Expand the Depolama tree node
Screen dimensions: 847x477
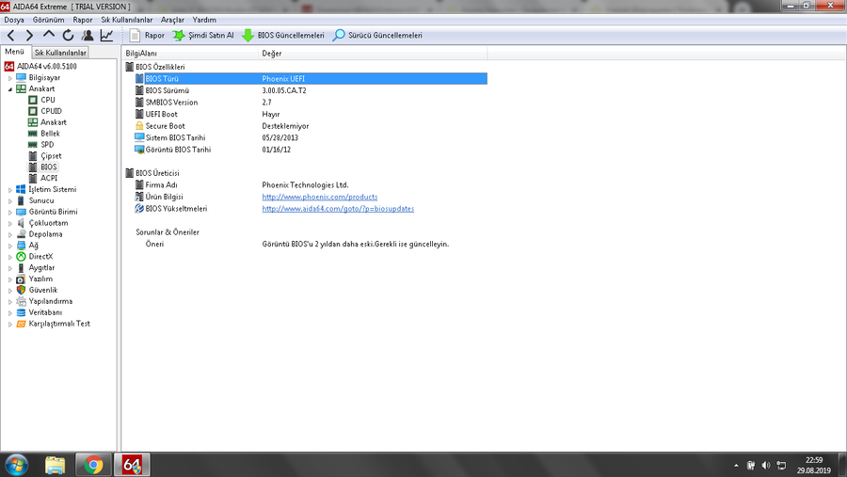[9, 234]
